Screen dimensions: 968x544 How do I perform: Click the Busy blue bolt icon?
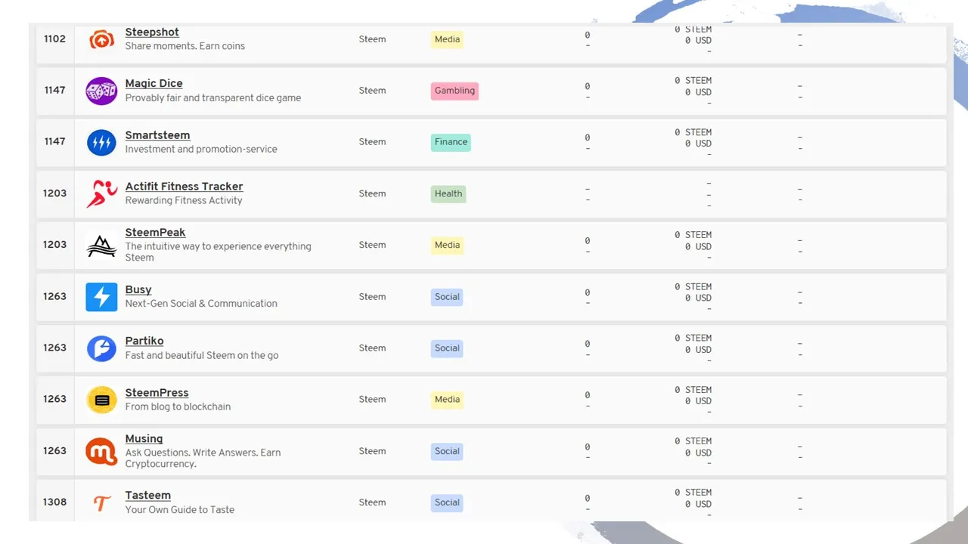pyautogui.click(x=101, y=297)
